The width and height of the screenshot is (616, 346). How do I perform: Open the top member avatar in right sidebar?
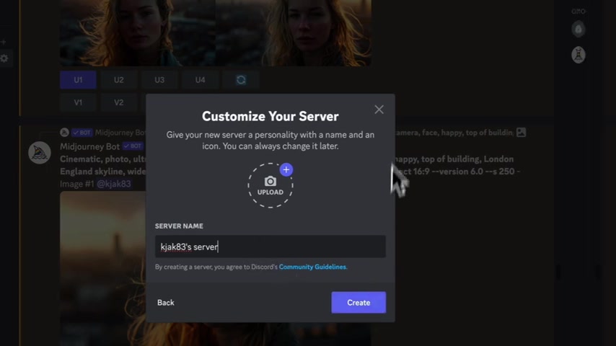tap(578, 30)
